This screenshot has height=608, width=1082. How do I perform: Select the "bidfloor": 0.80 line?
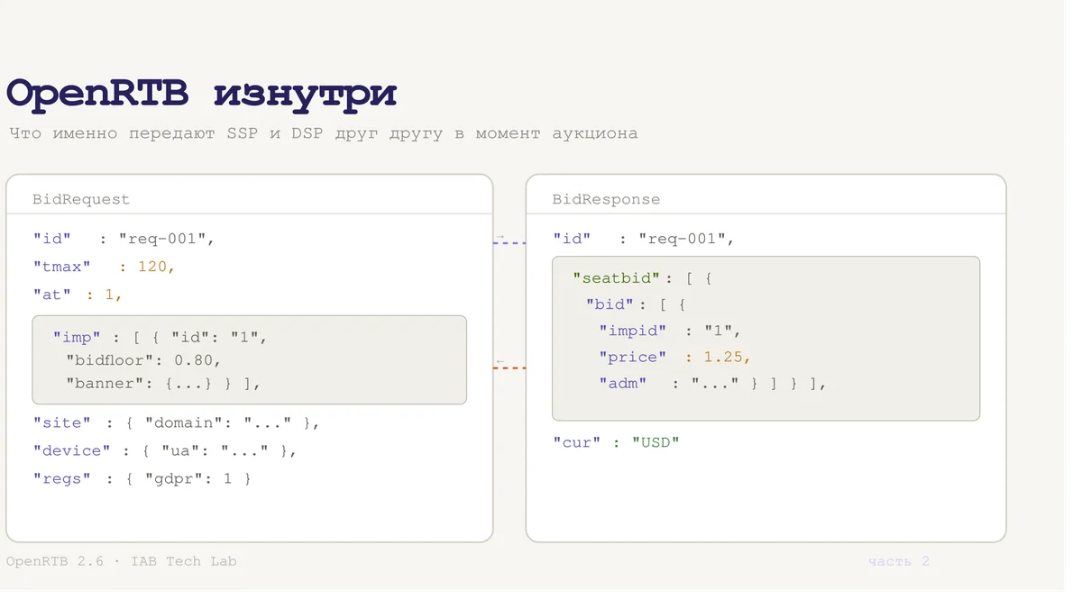coord(143,360)
